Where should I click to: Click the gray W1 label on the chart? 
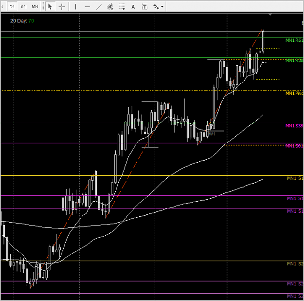click(x=212, y=134)
